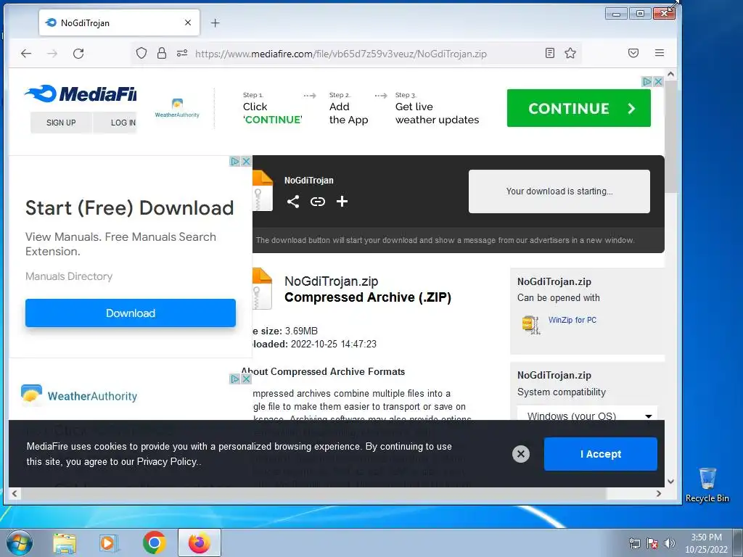Screen dimensions: 743x557
Task: Click the SIGN UP button
Action: tap(61, 123)
